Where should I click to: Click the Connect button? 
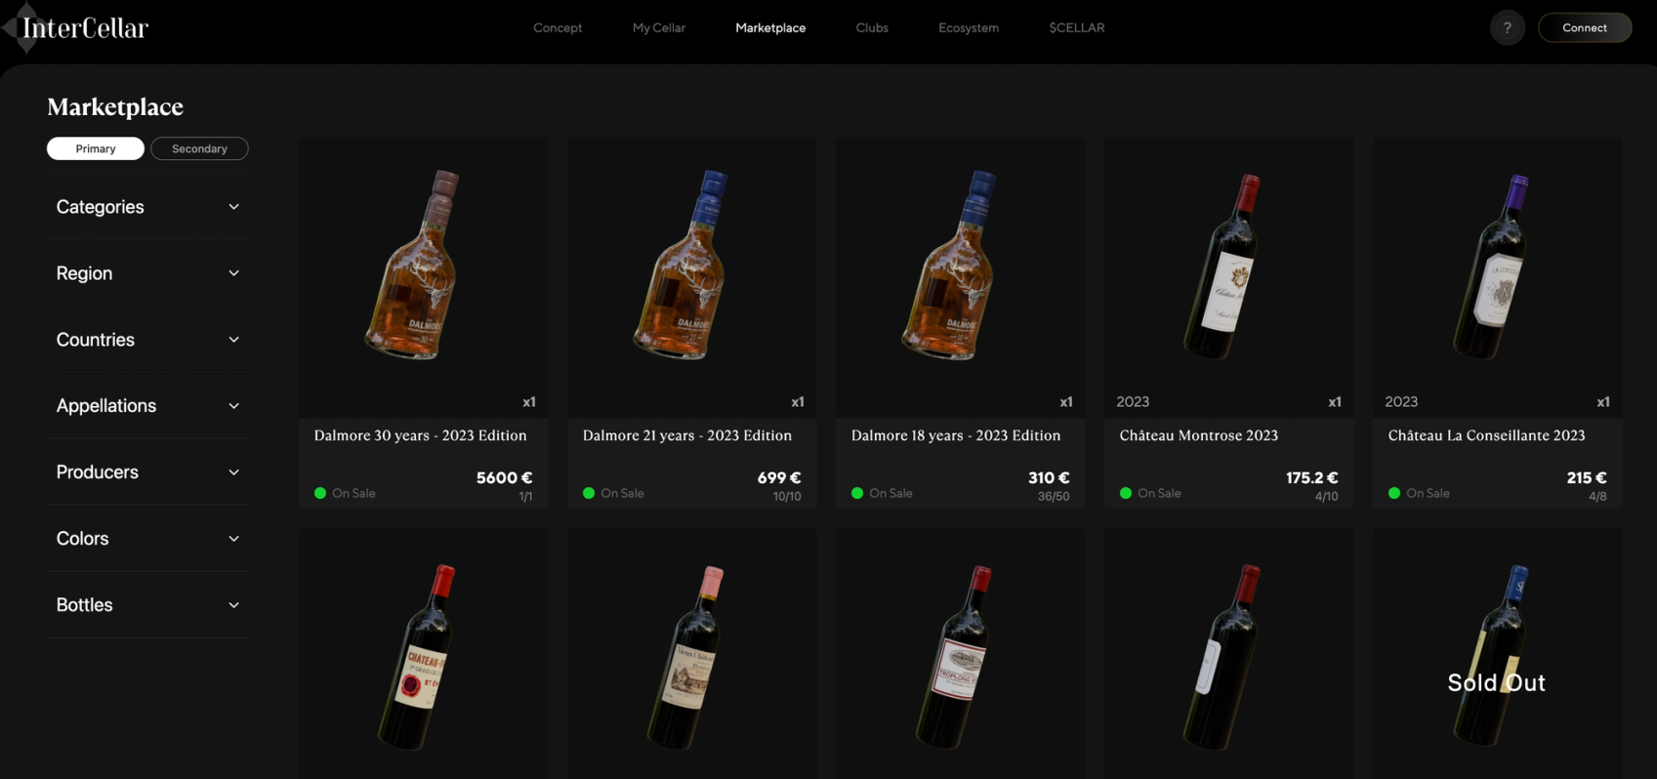1584,27
